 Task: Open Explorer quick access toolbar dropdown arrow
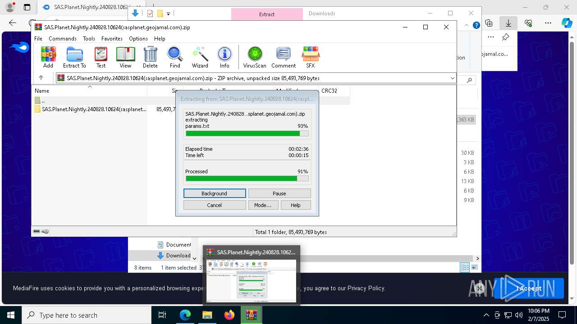pos(168,14)
